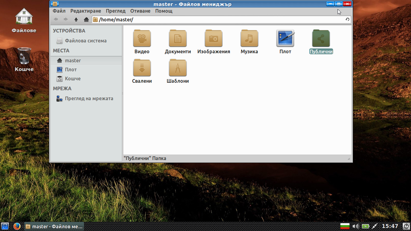Screen dimensions: 411x231
Task: Go up to the parent folder
Action: [76, 20]
